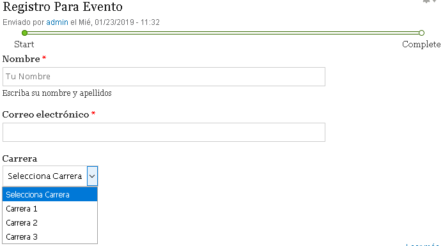
Task: Choose the highlighted Selecciona Carrera option
Action: tap(50, 195)
